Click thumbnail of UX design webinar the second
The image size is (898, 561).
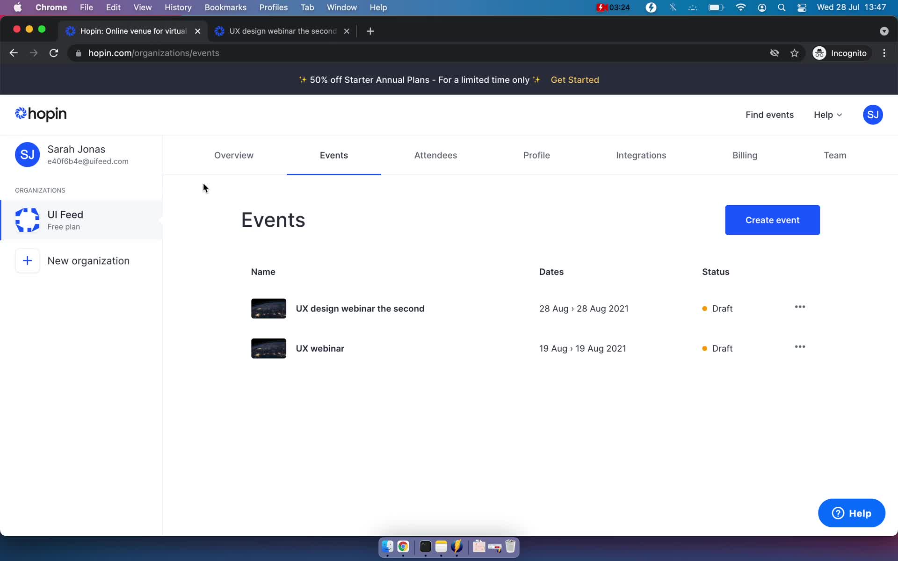[x=268, y=309]
